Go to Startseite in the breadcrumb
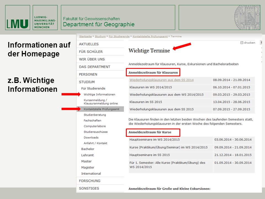The height and width of the screenshot is (199, 265). (85, 36)
